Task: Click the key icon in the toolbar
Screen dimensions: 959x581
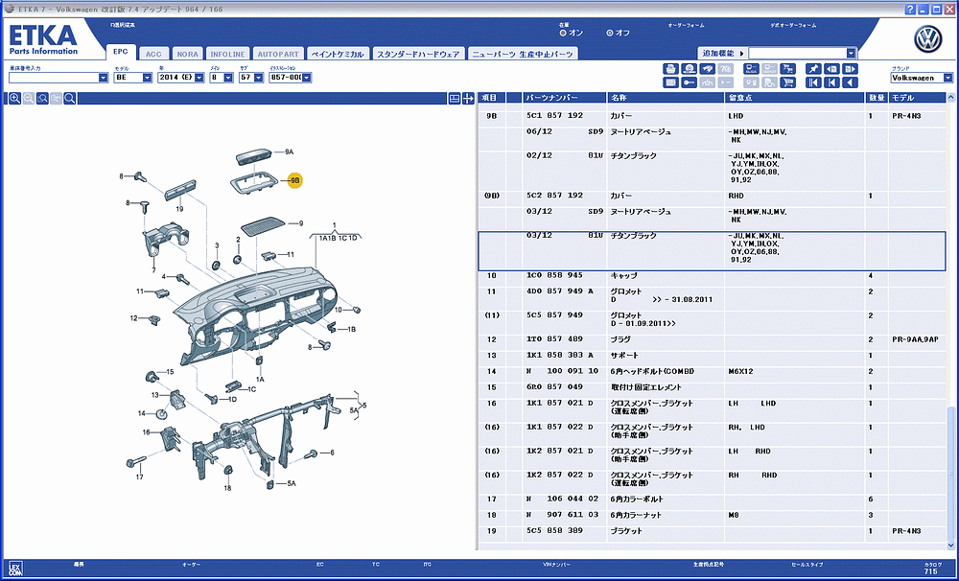Action: coord(690,82)
